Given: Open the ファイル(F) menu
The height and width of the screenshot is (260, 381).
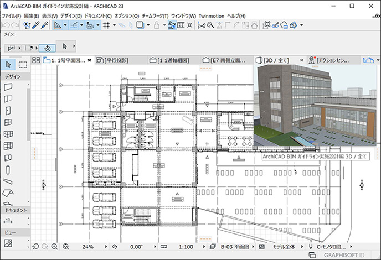Looking at the screenshot, I should [x=12, y=16].
